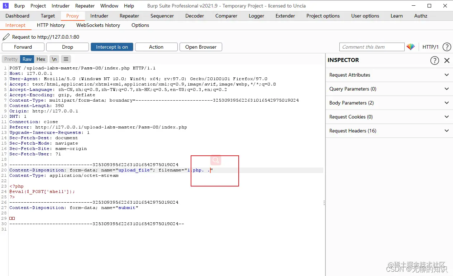
Task: Expand the Request Headers (16) section
Action: 389,131
